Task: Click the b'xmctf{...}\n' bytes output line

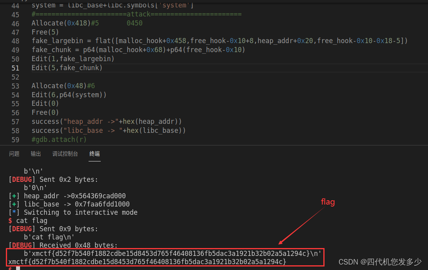Action: pos(172,254)
